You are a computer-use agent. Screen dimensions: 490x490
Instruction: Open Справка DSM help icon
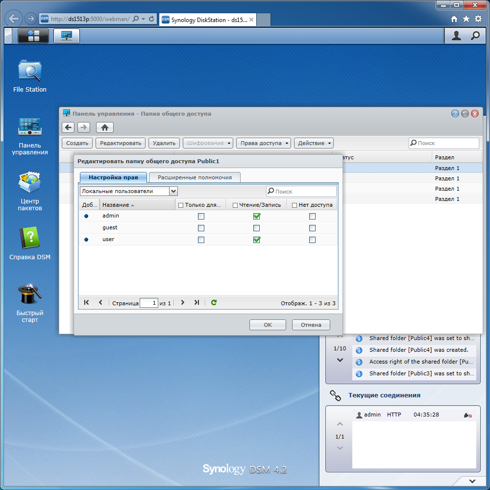click(30, 244)
